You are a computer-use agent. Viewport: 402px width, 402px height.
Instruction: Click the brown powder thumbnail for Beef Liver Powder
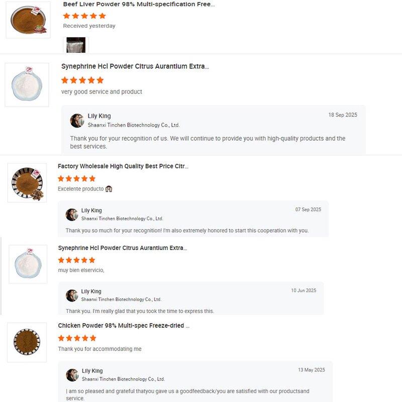28,20
